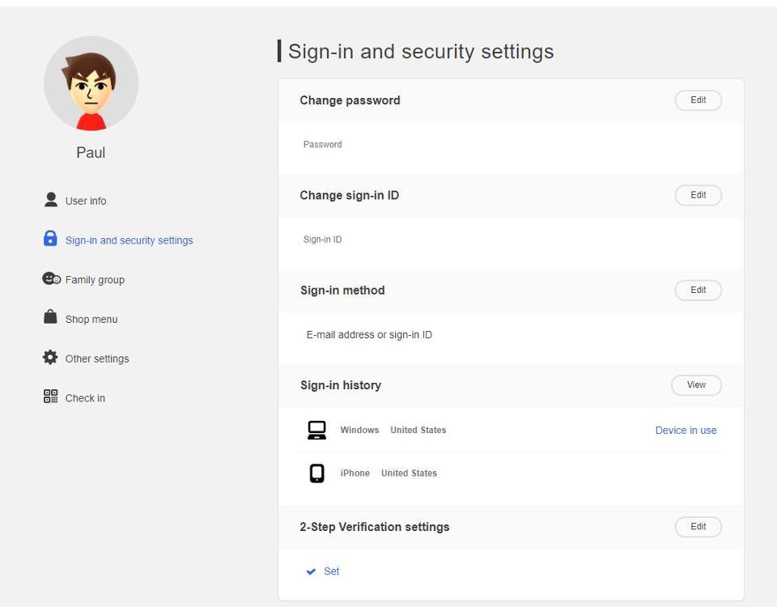Open the User info menu item
The width and height of the screenshot is (777, 607).
tap(86, 201)
